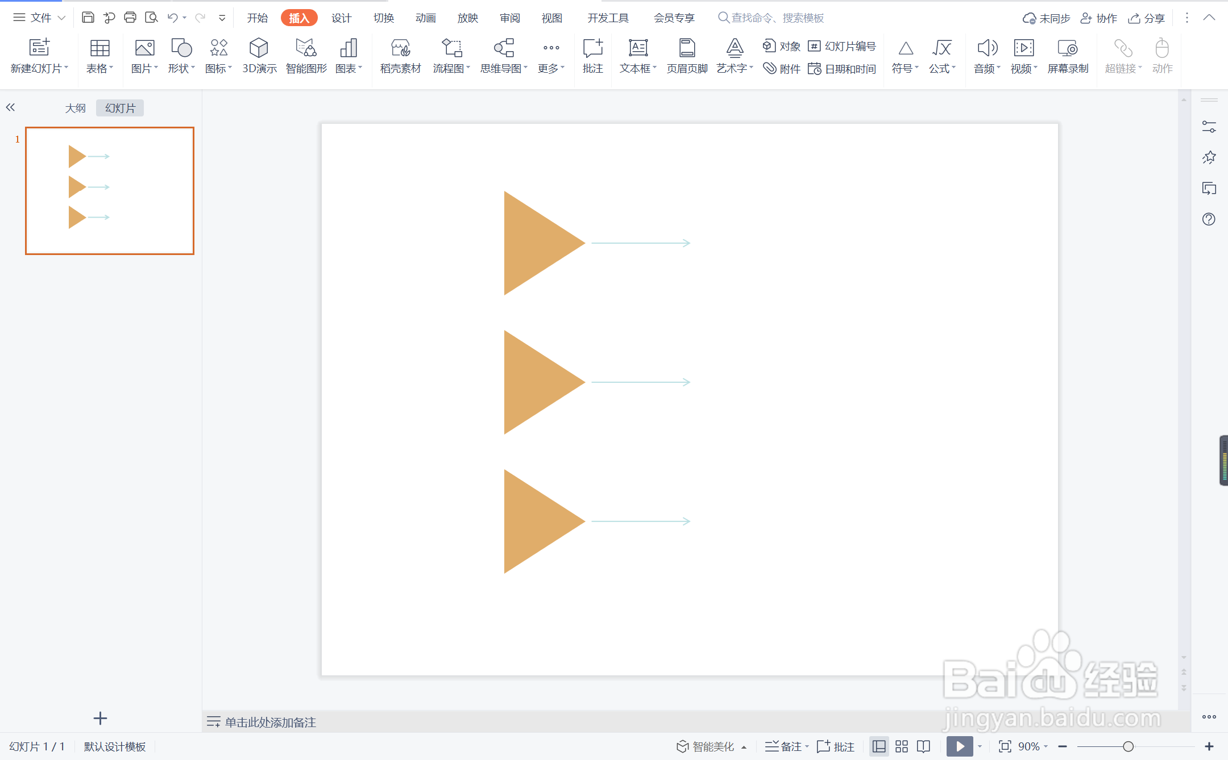
Task: Collapse the slide panel with double chevron
Action: point(10,107)
